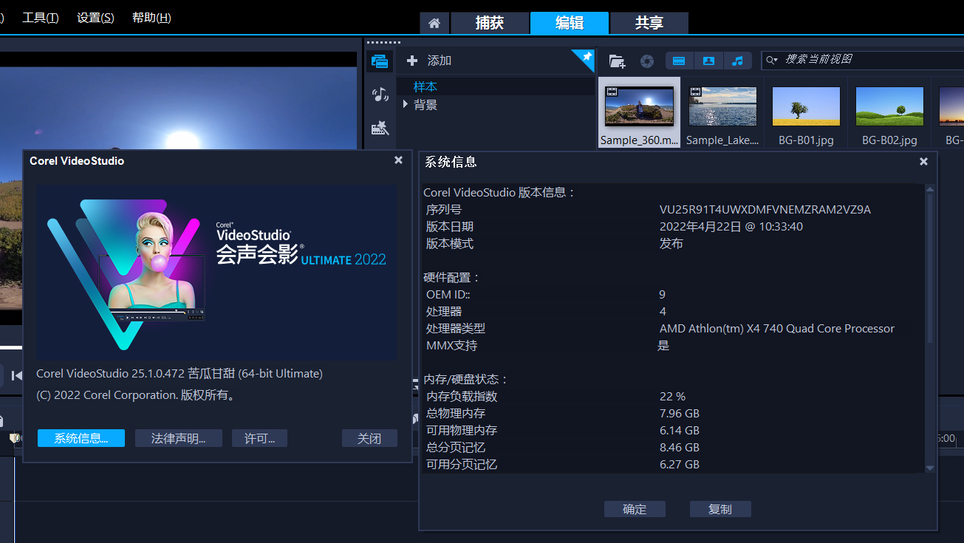The image size is (964, 543).
Task: Click the OEM ID:: label
Action: 448,295
